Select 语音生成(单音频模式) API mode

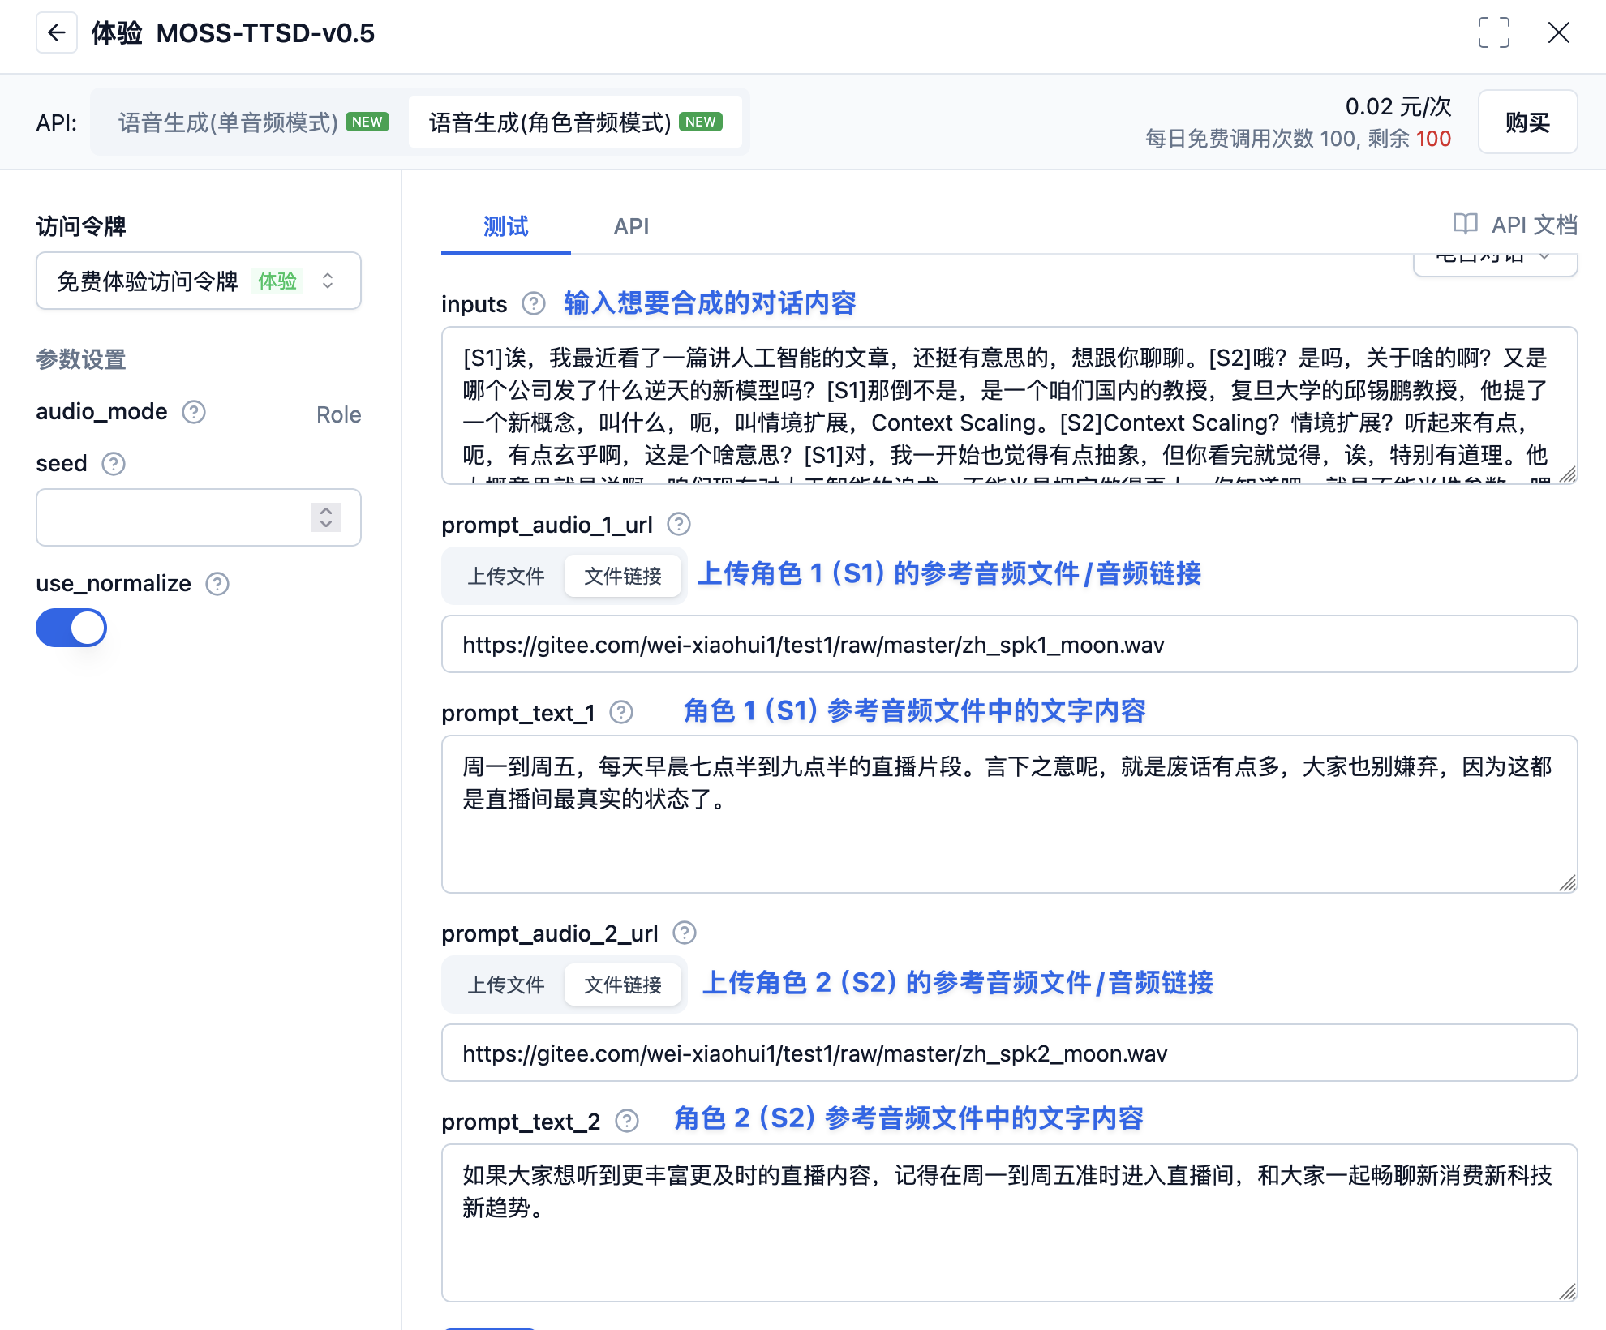pyautogui.click(x=227, y=122)
